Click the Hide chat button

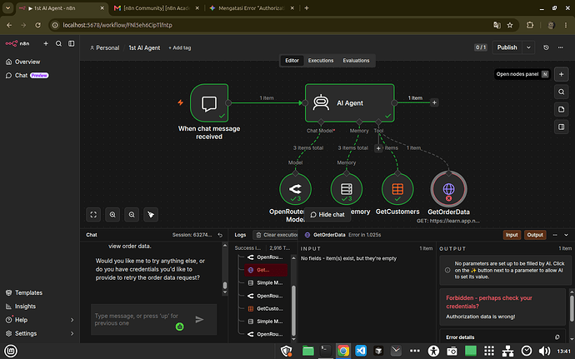click(327, 215)
